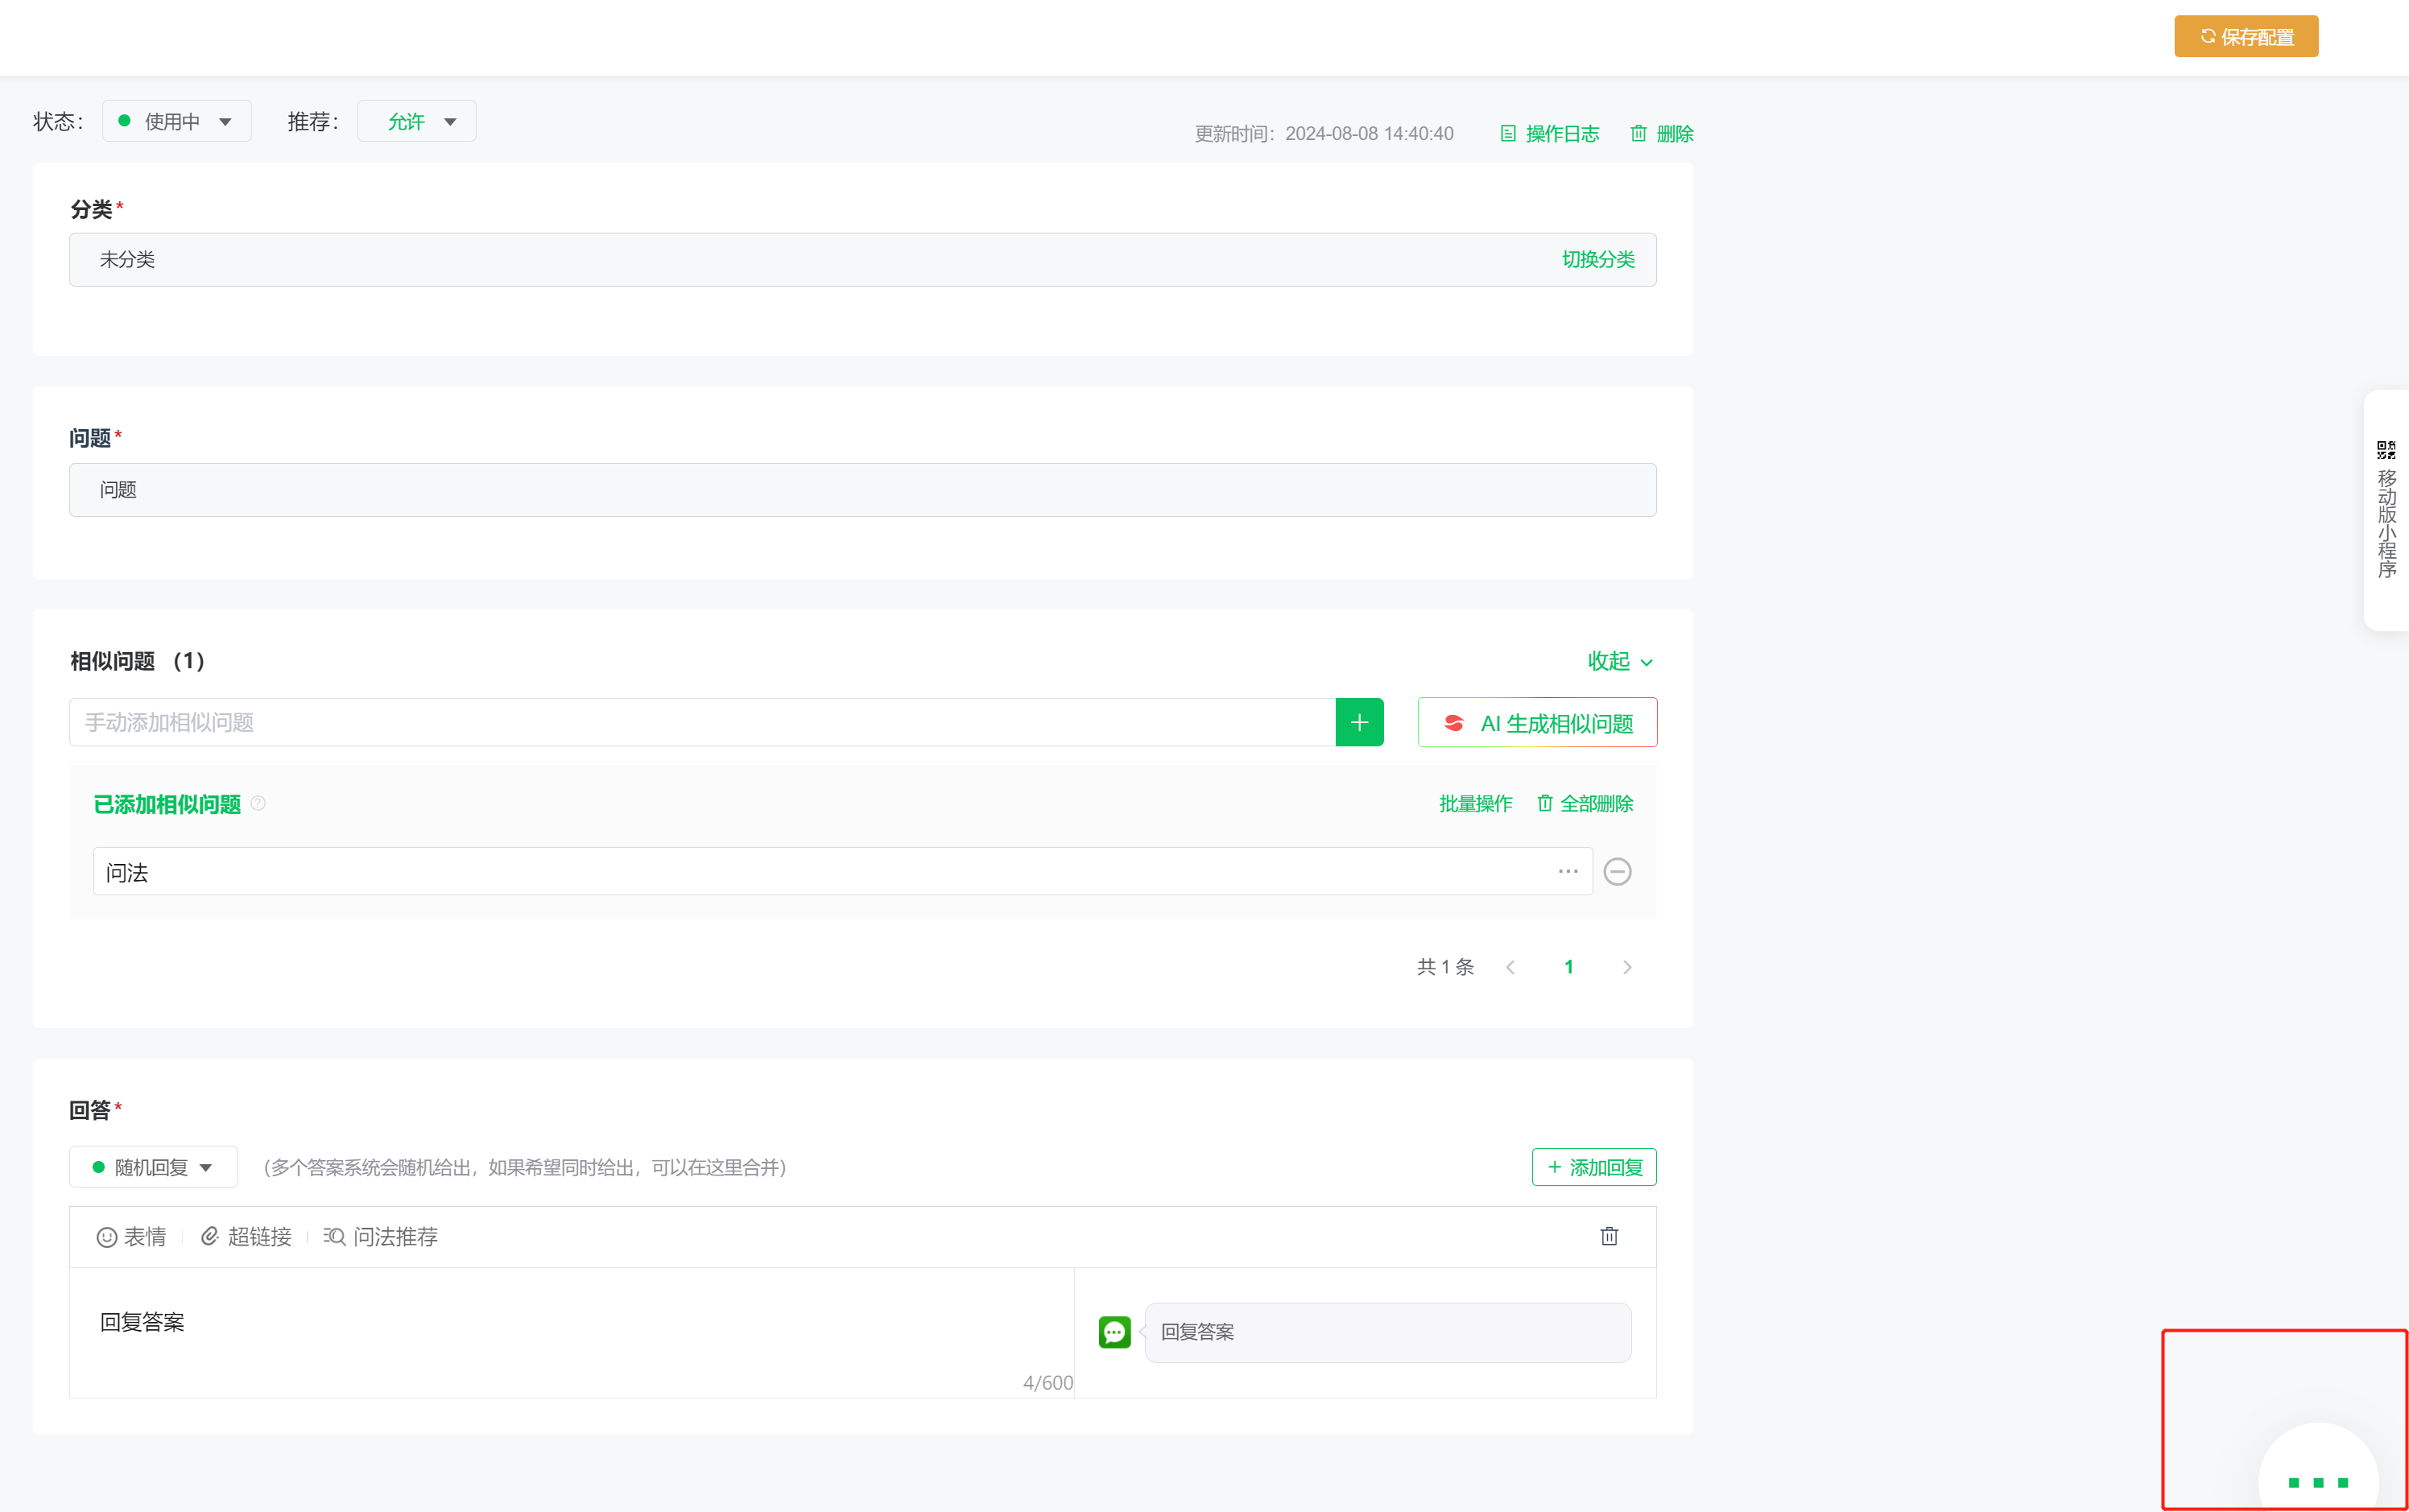This screenshot has height=1512, width=2409.
Task: Open the 随机回复 reply mode dropdown
Action: click(153, 1167)
